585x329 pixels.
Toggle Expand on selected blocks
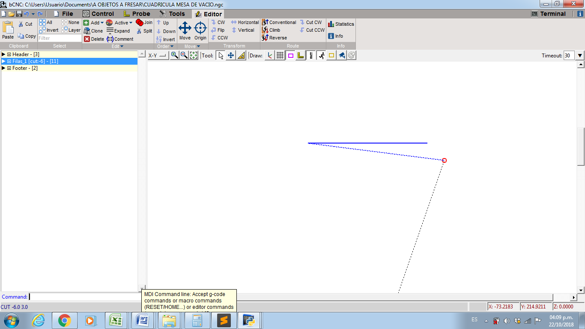point(118,31)
